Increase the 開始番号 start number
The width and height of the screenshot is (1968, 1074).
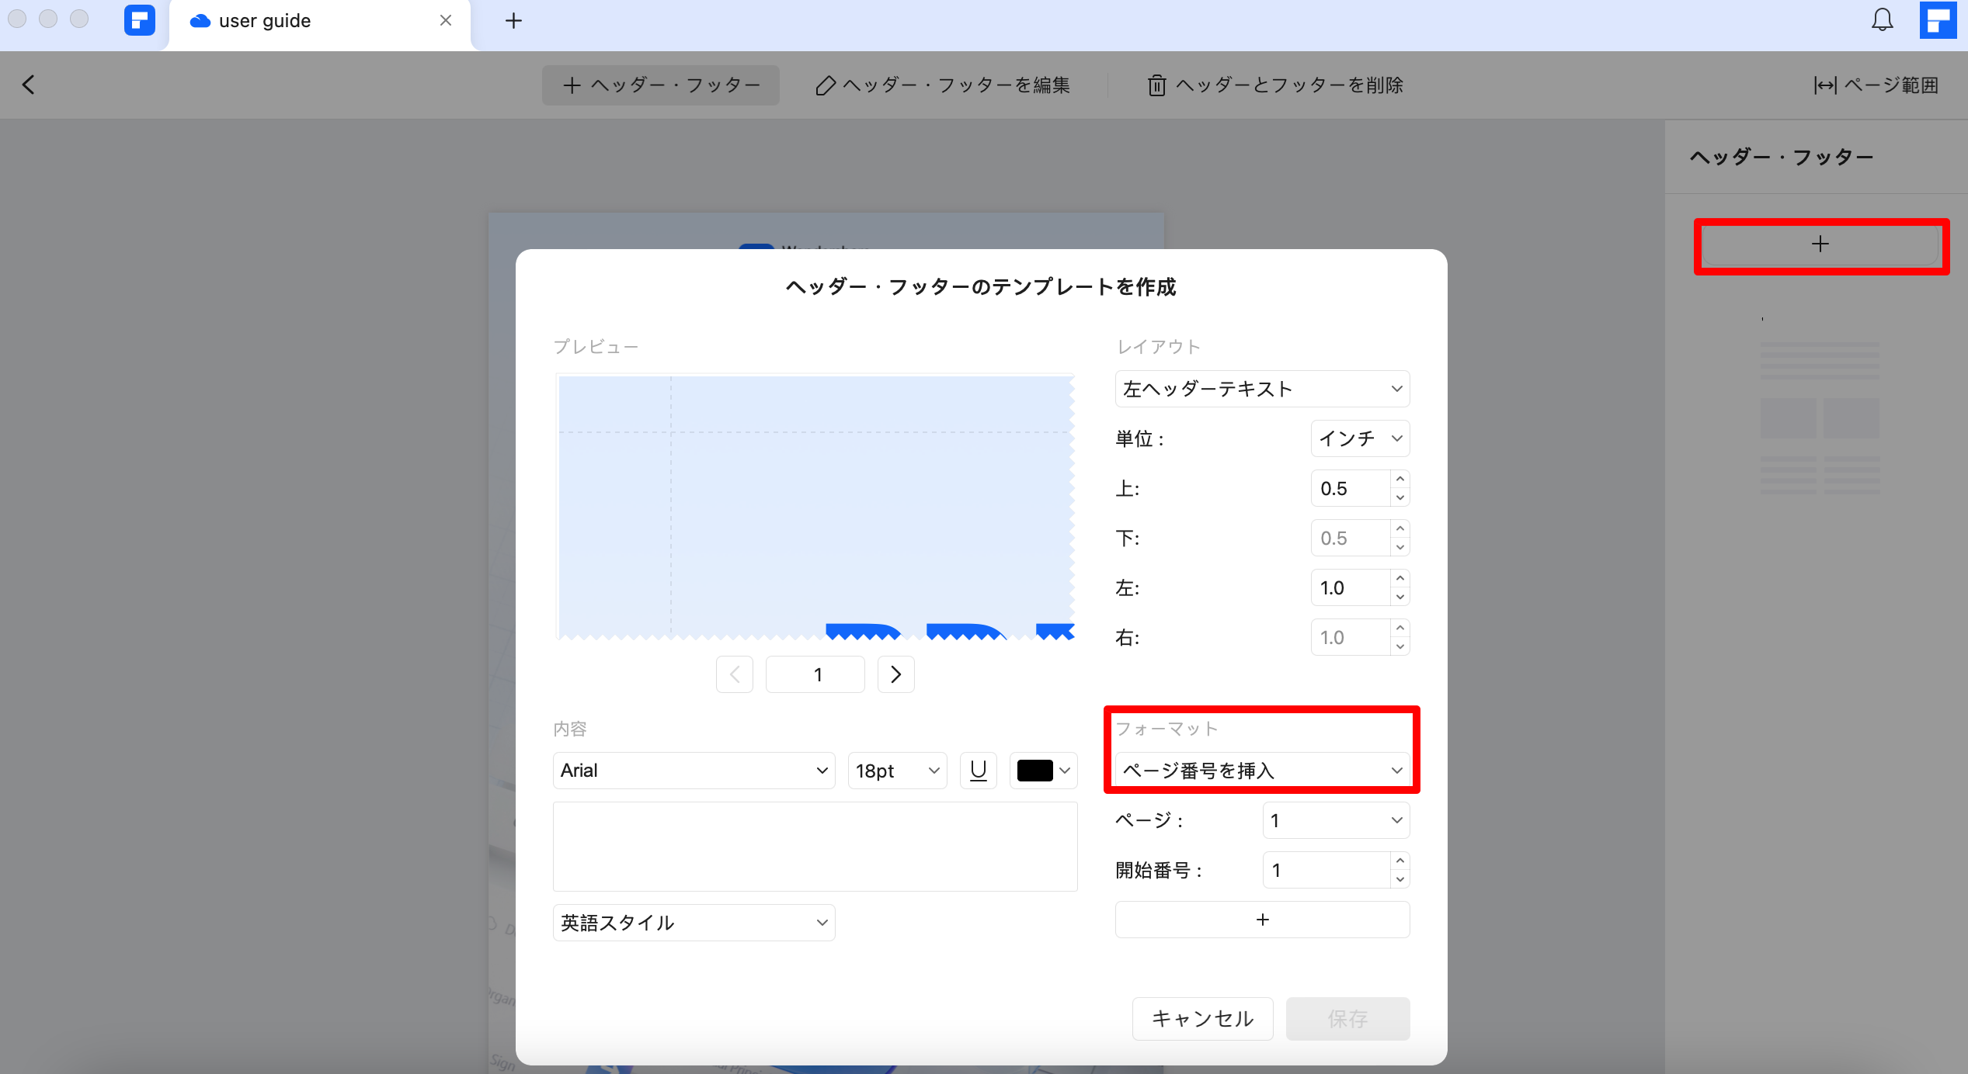[x=1400, y=861]
